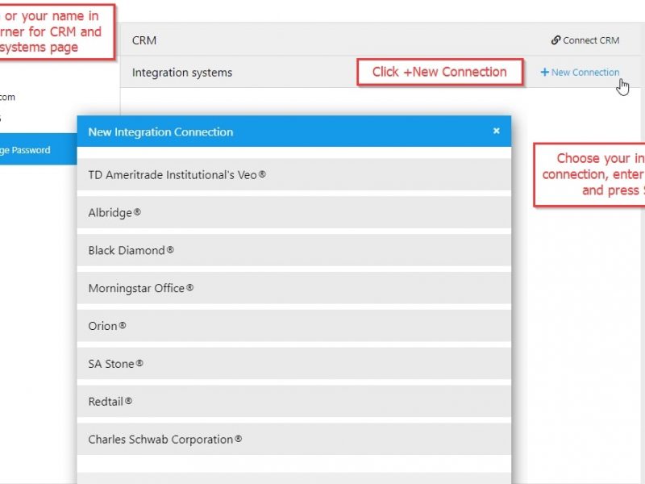The height and width of the screenshot is (484, 645).
Task: Click the New Connection link text
Action: (x=585, y=73)
